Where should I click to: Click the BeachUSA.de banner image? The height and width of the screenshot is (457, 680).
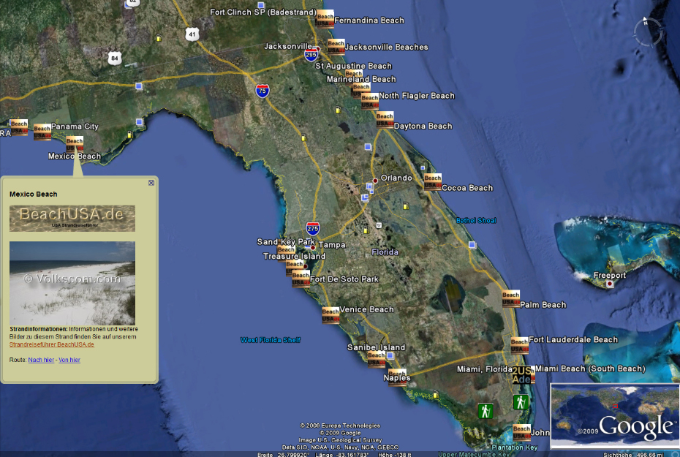72,219
